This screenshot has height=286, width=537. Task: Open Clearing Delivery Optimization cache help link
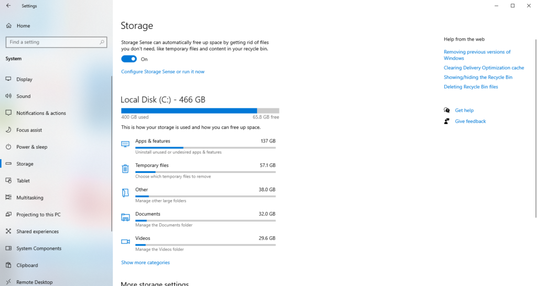tap(484, 68)
